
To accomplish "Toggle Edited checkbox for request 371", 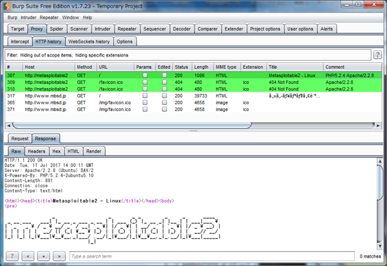I will [164, 109].
